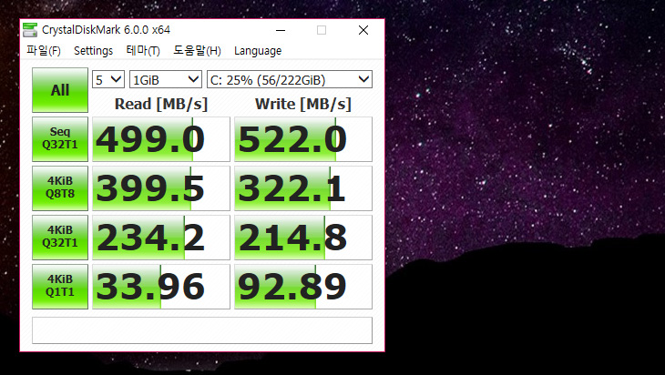Click the empty comment field at bottom
This screenshot has width=665, height=375.
tap(202, 330)
